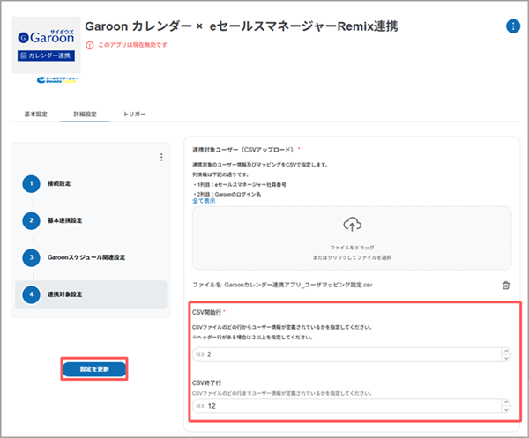Increase CSV終了行 value with up arrow

click(505, 402)
